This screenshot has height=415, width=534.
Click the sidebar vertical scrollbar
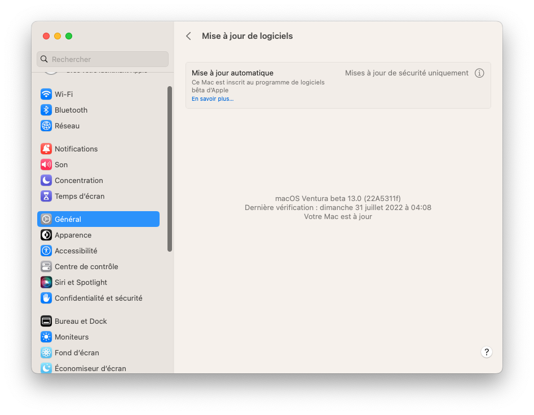pyautogui.click(x=170, y=169)
